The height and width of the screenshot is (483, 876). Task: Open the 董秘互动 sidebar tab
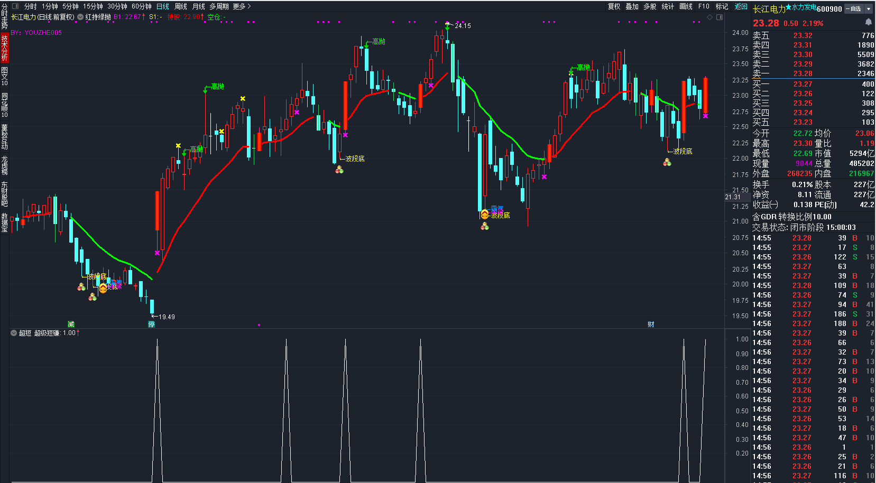point(4,137)
